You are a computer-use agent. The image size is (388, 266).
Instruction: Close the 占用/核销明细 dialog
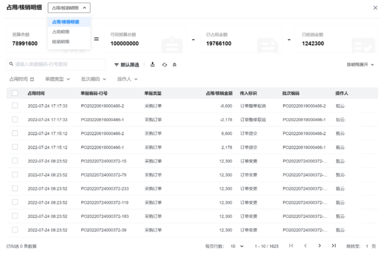click(375, 7)
